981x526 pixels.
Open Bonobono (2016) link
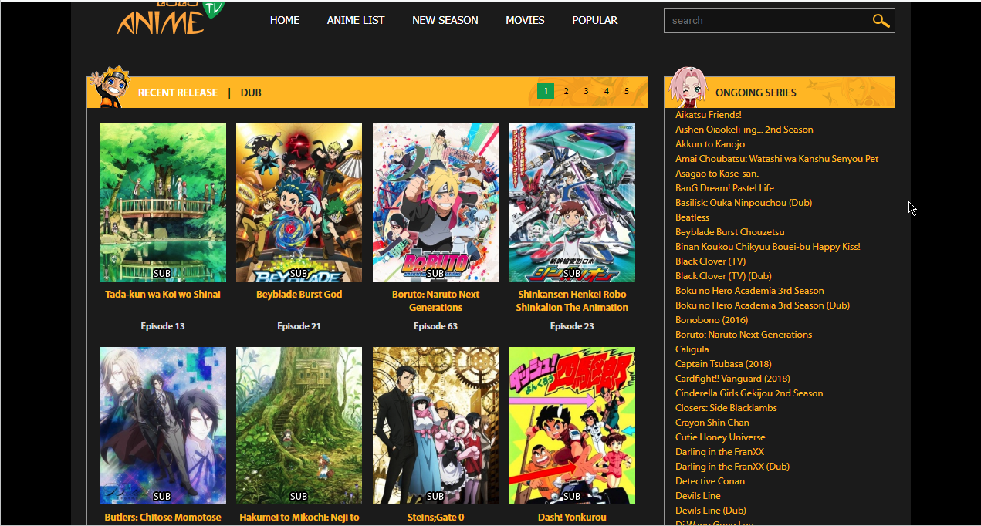(x=712, y=320)
